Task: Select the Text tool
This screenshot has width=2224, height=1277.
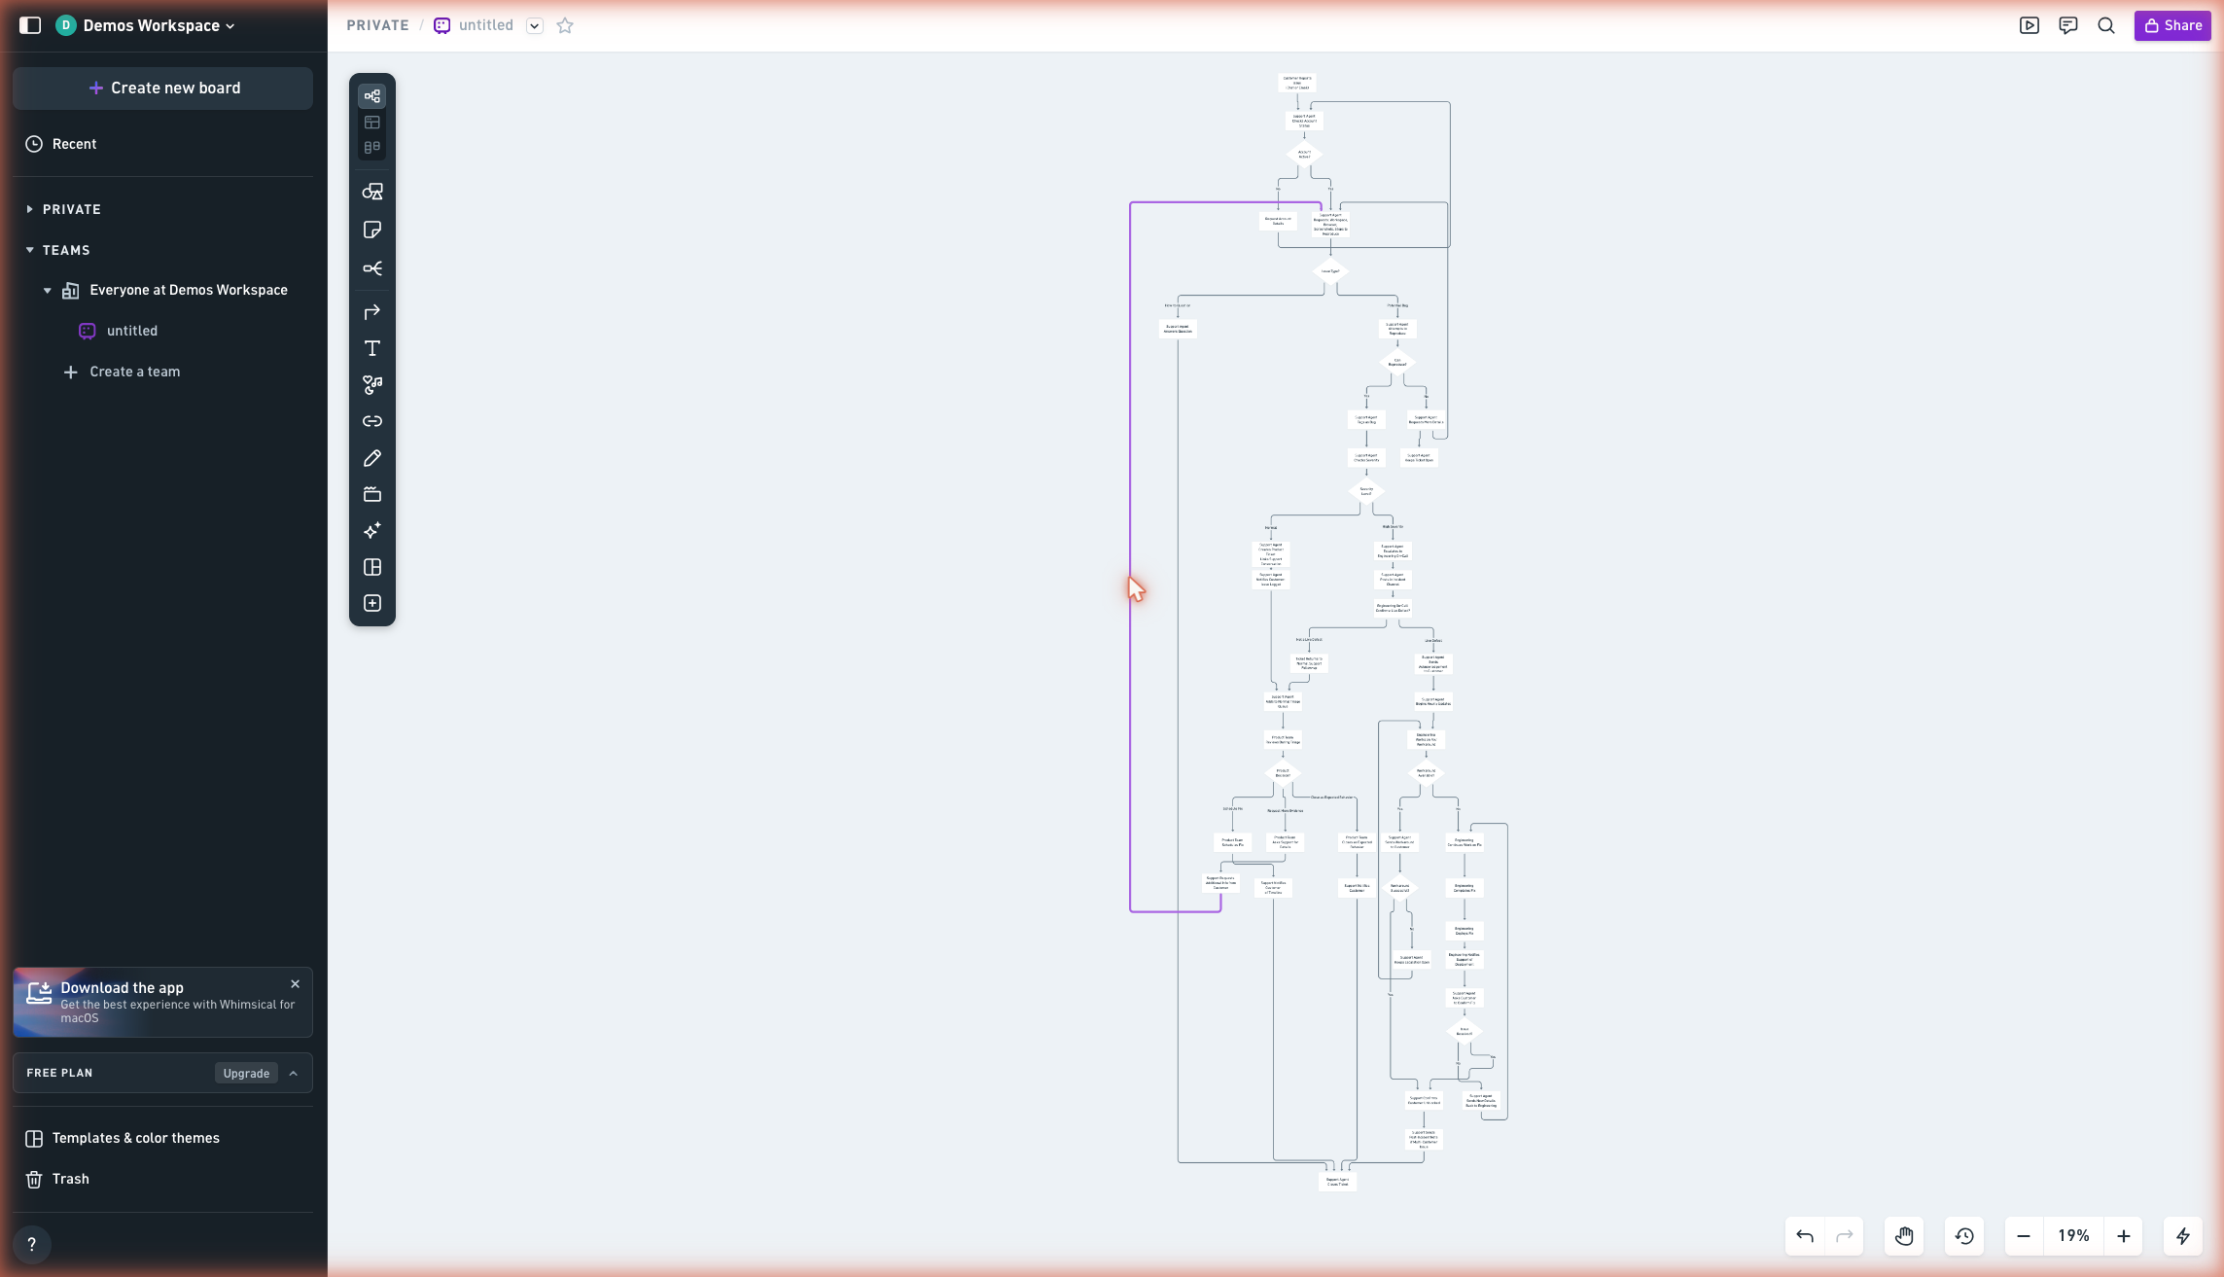Action: (x=372, y=348)
